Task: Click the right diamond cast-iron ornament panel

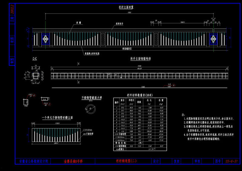Action: (x=213, y=39)
